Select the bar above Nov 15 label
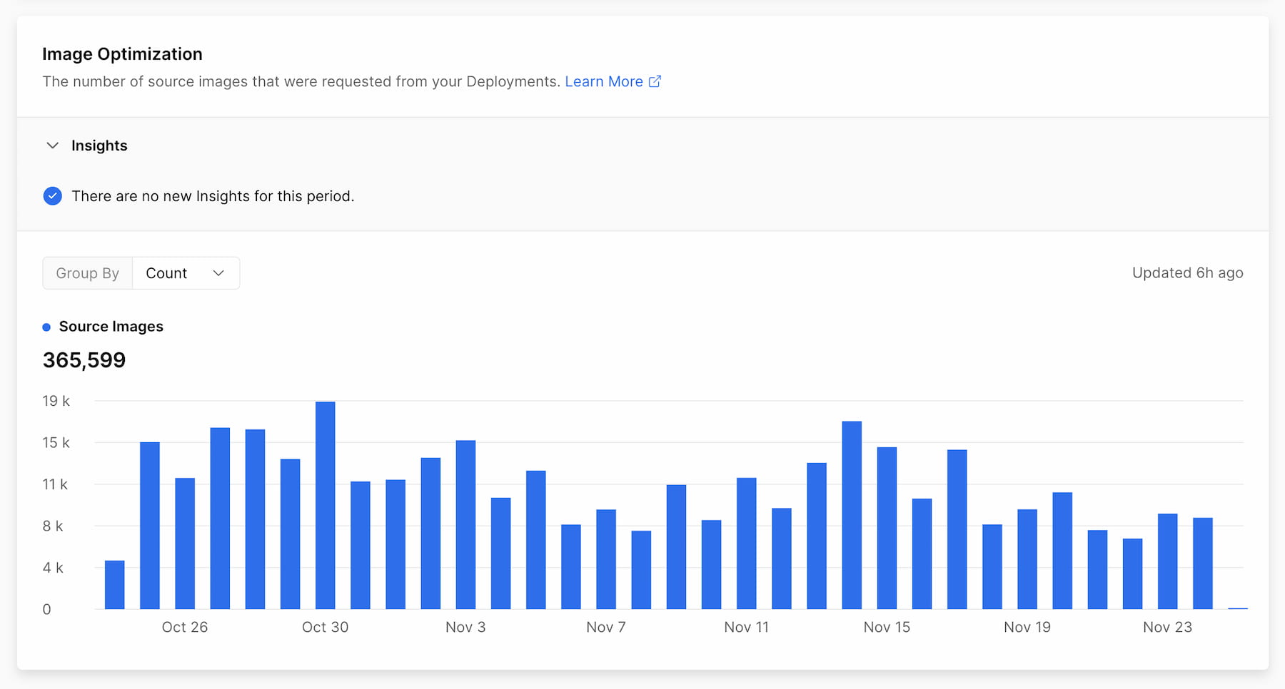Screen dimensions: 1285x689 click(887, 528)
